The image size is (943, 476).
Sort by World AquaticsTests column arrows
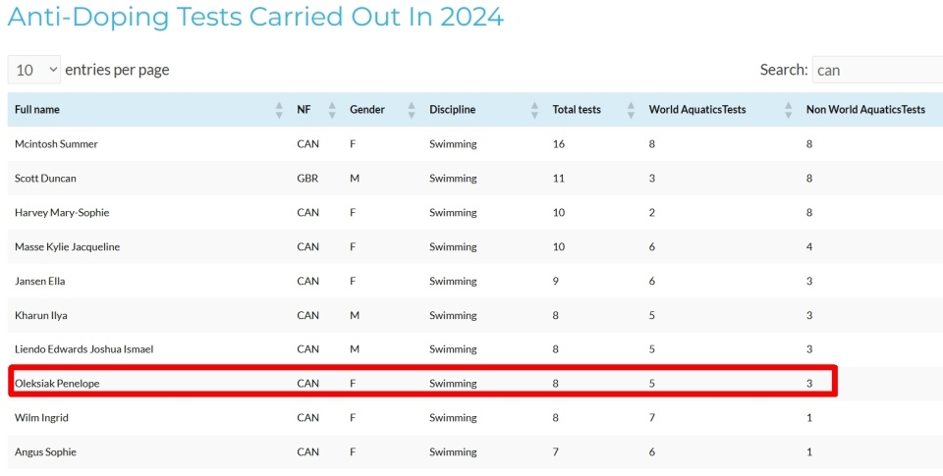(x=789, y=110)
